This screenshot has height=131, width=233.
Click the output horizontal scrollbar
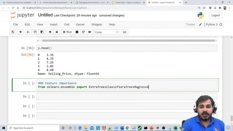pyautogui.click(x=129, y=40)
